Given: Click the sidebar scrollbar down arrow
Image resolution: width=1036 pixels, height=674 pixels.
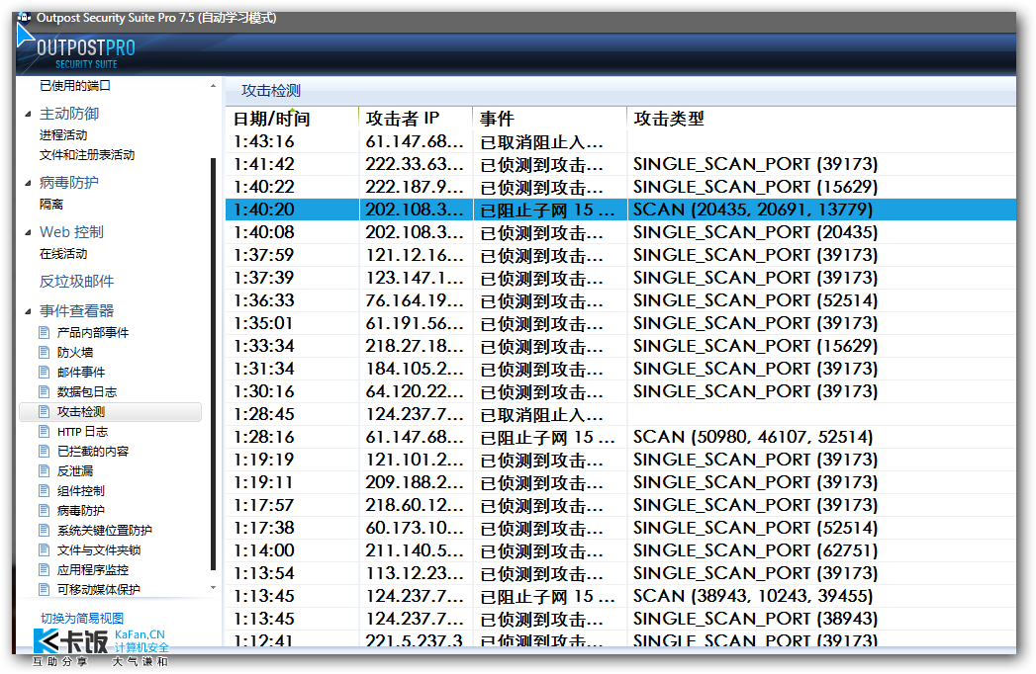Looking at the screenshot, I should pos(213,587).
